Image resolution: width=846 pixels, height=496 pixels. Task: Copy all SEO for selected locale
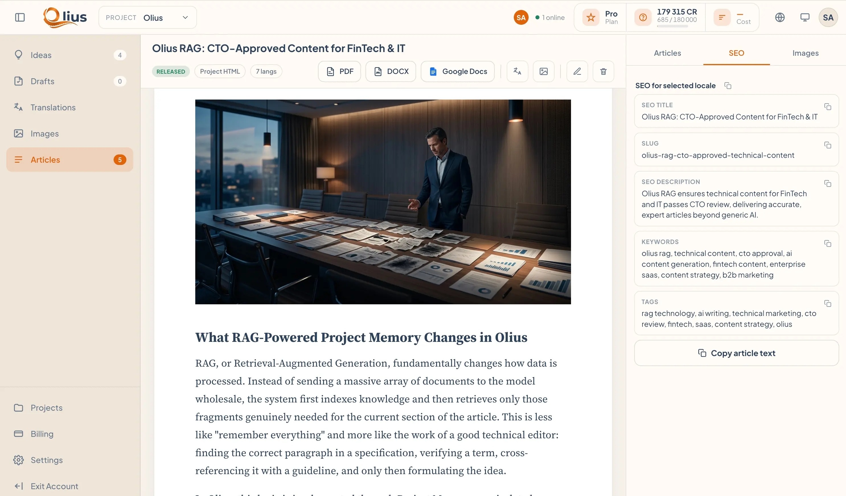tap(728, 86)
